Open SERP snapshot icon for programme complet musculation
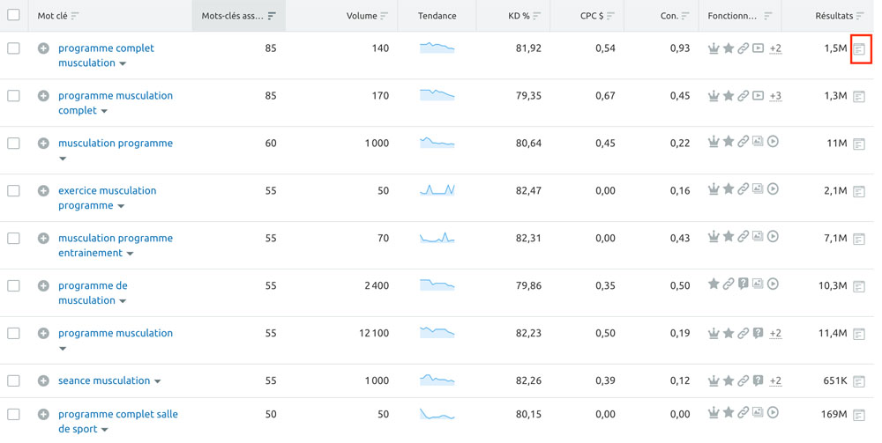The width and height of the screenshot is (882, 443). pos(859,49)
